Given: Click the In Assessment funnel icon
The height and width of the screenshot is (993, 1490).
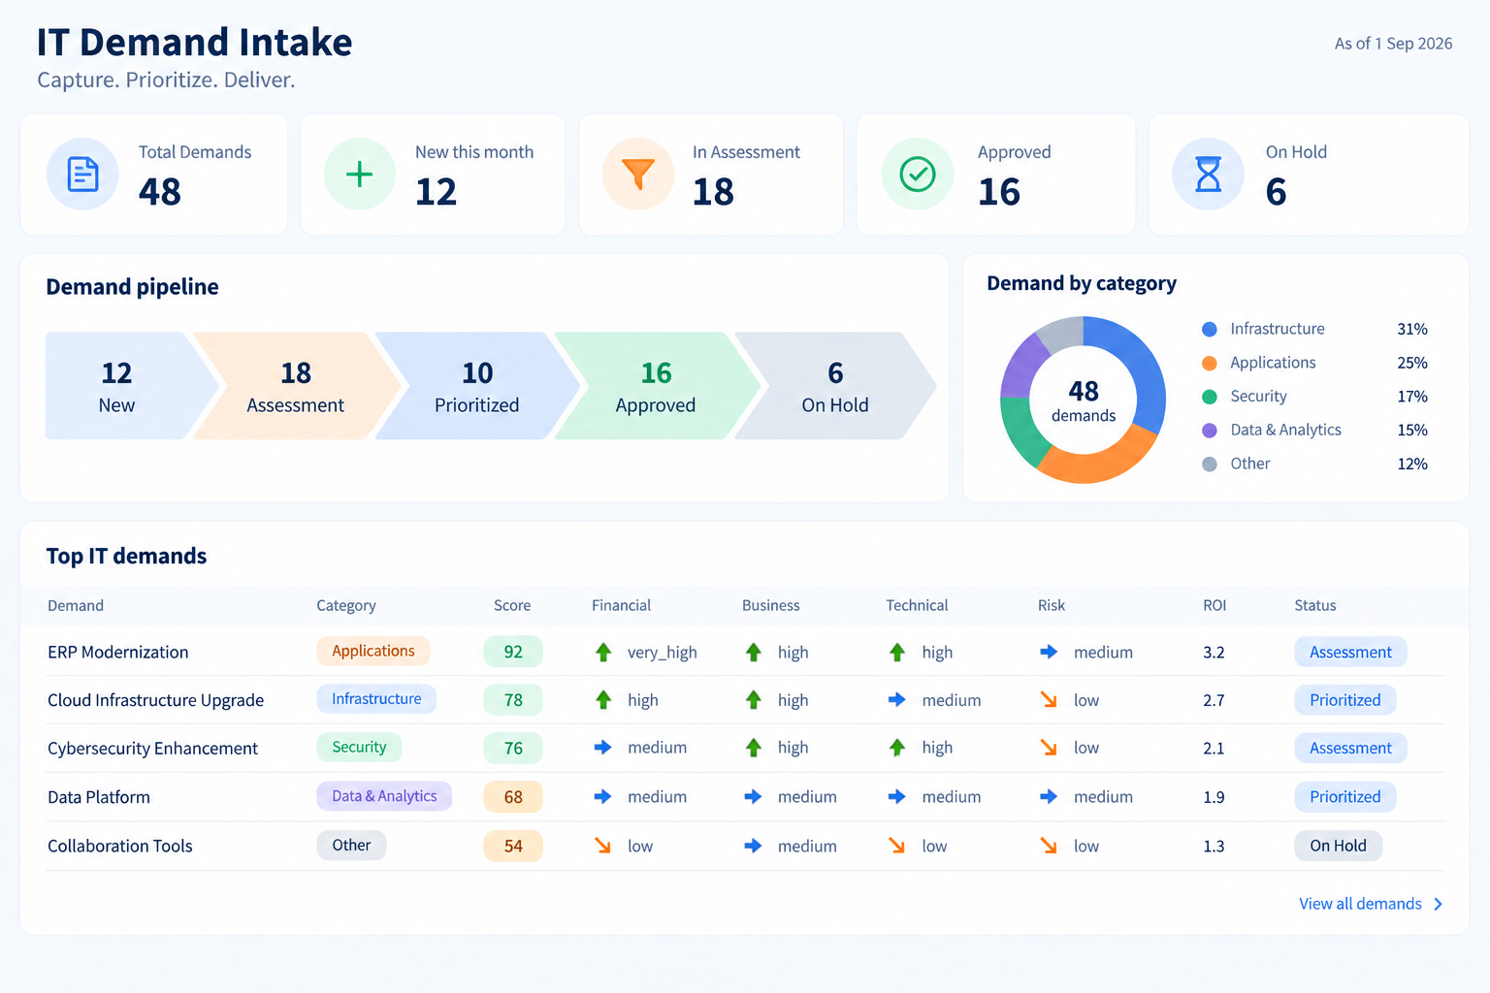Looking at the screenshot, I should [x=638, y=175].
